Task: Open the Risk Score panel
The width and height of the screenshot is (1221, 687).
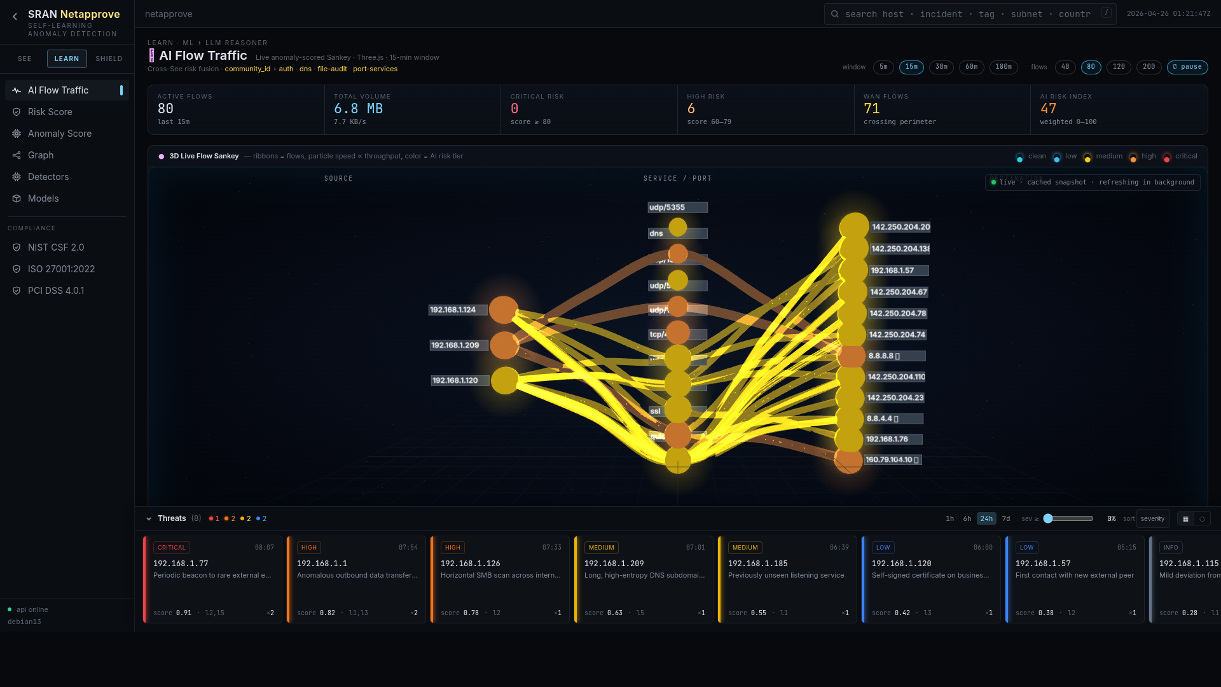Action: [x=50, y=112]
